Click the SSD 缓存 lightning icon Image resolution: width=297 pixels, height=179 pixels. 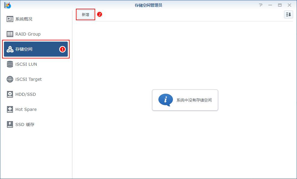coord(9,124)
